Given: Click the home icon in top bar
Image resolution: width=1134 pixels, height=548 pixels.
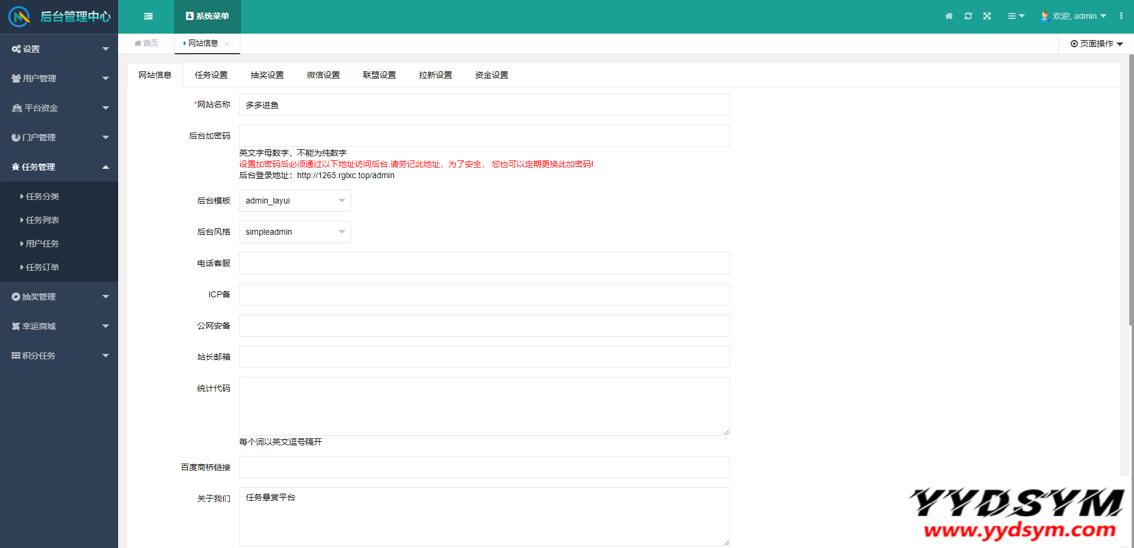Looking at the screenshot, I should 949,17.
